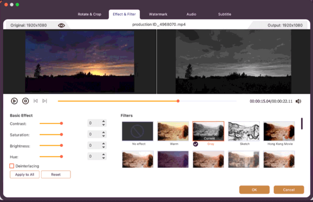Click the Stop playback button
The width and height of the screenshot is (313, 202).
(x=26, y=101)
